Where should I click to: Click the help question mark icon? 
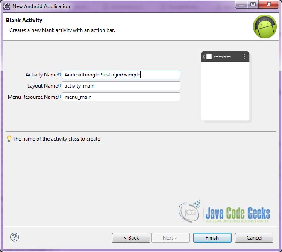15,237
